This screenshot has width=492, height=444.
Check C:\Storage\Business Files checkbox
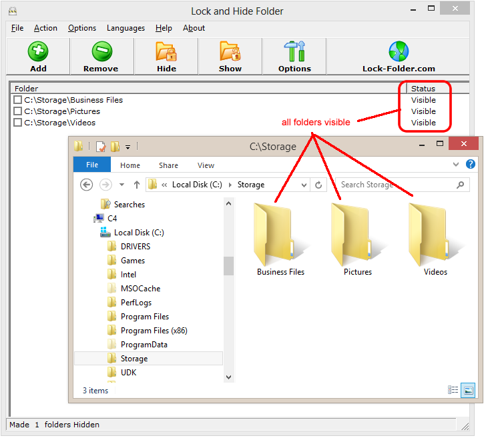(17, 99)
